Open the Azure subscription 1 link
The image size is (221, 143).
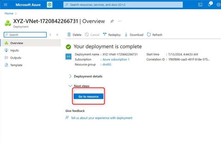tap(116, 59)
